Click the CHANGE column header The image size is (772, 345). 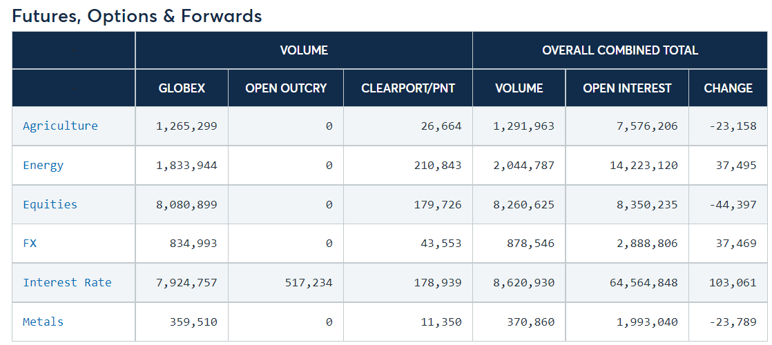coord(728,88)
